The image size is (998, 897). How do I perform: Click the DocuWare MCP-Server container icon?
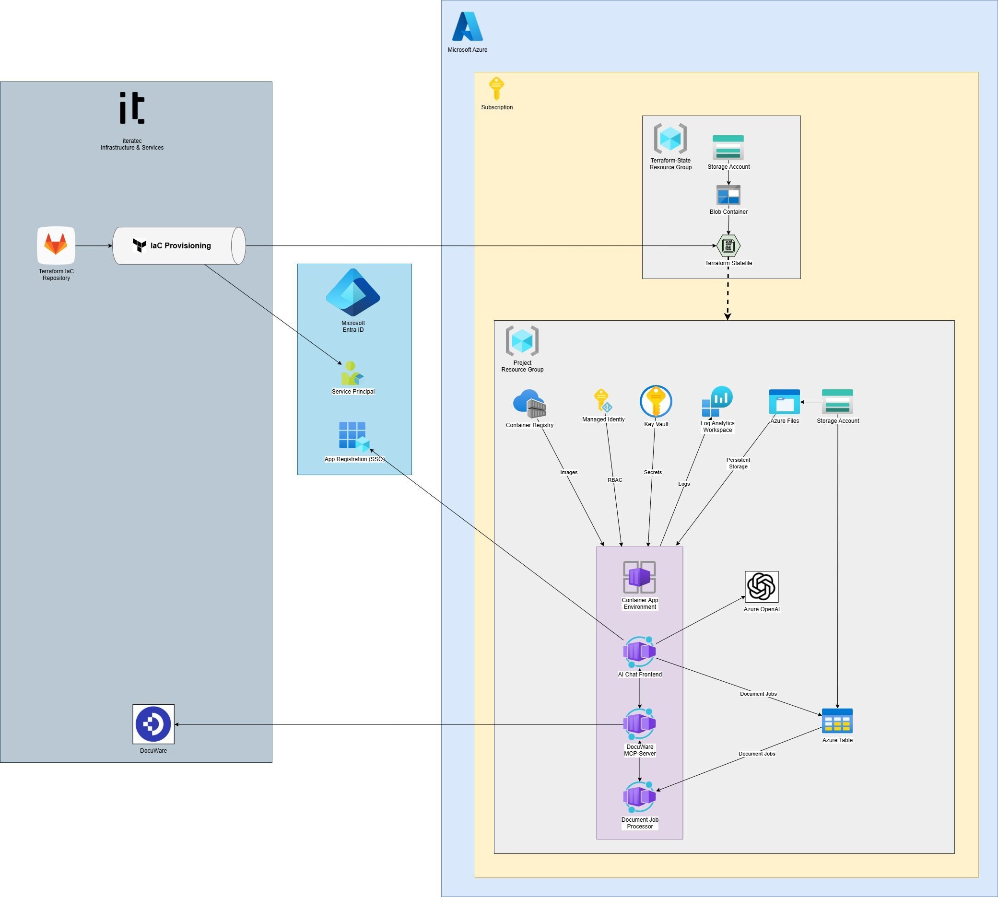(x=640, y=724)
